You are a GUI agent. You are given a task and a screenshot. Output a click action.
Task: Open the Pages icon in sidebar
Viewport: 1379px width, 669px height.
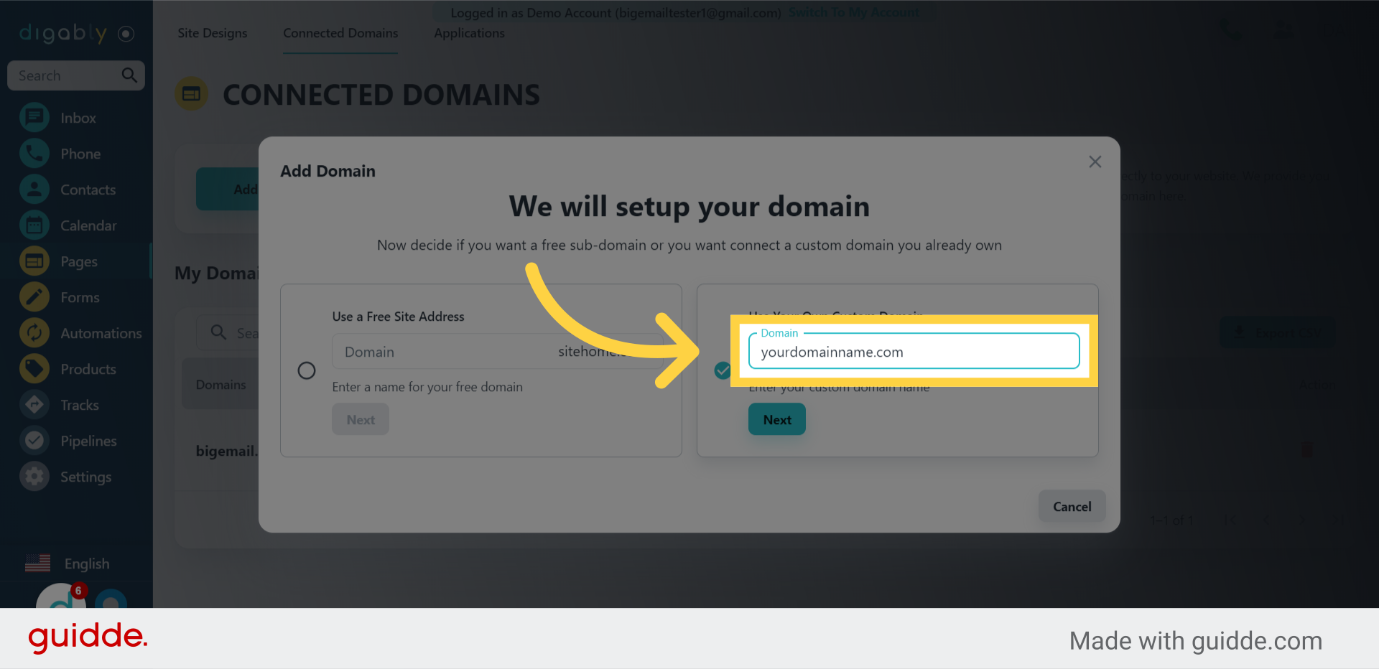34,261
